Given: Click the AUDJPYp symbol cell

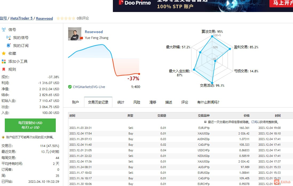Looking at the screenshot, I should pyautogui.click(x=204, y=167).
